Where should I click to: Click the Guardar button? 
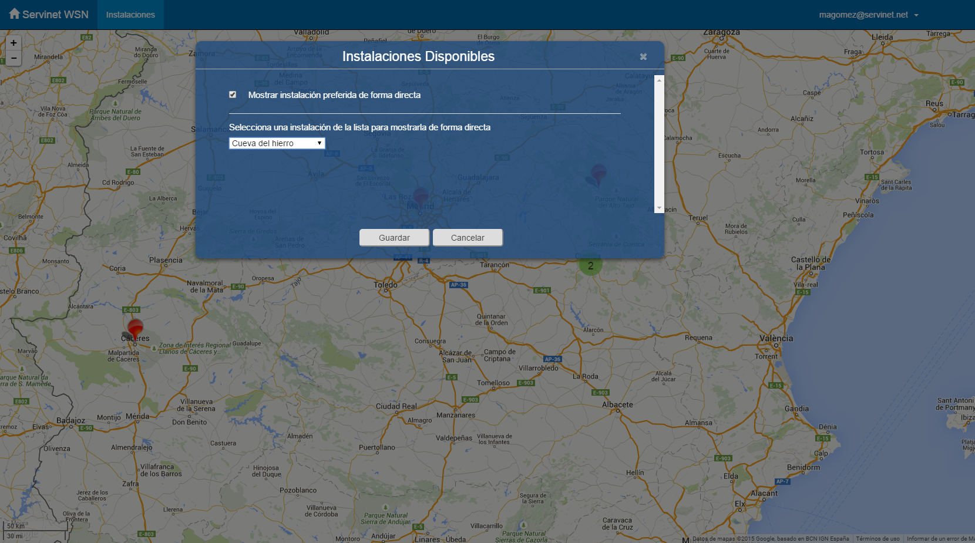(394, 238)
